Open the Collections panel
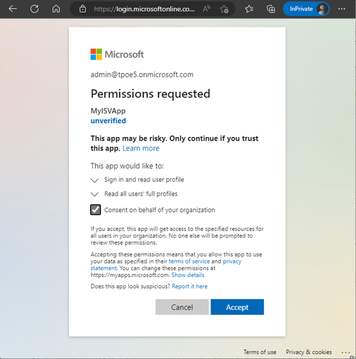Viewport: 356px width, 359px height. [x=271, y=9]
